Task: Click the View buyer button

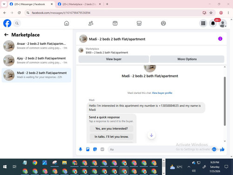Action: [x=114, y=59]
